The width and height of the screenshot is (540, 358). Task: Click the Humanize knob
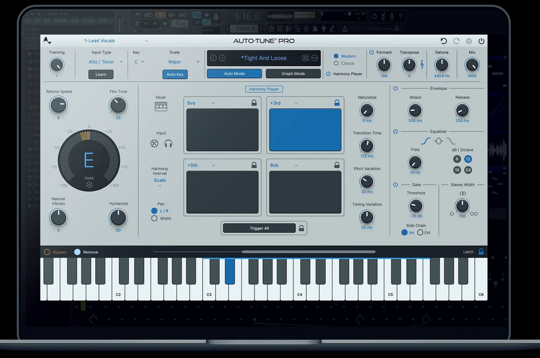tap(118, 217)
